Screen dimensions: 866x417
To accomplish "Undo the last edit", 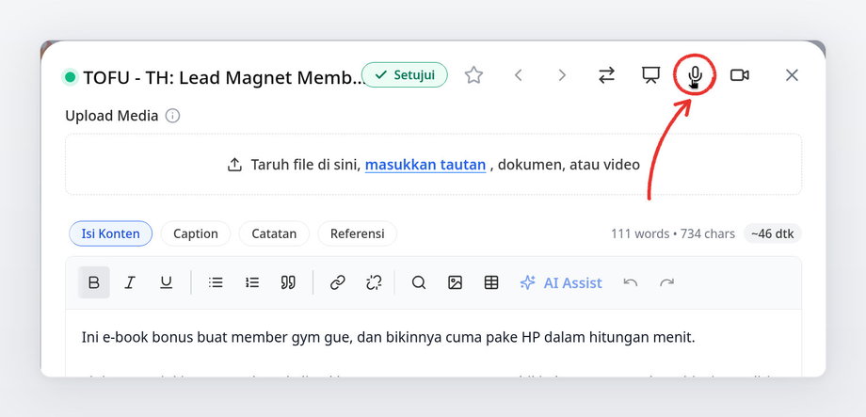I will pyautogui.click(x=630, y=282).
